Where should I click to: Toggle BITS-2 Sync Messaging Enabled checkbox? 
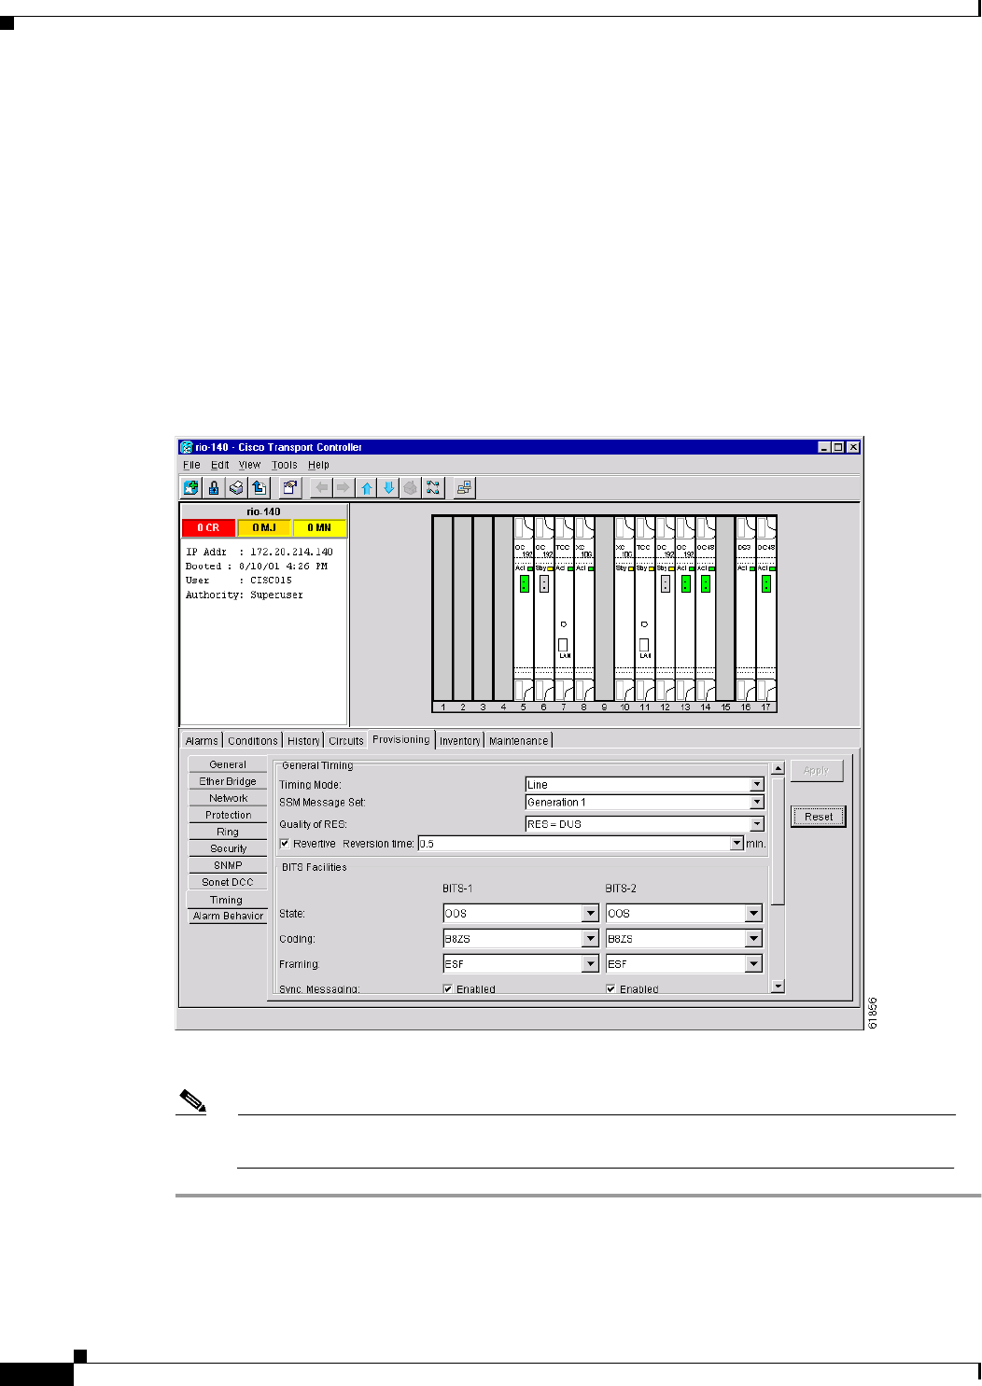611,989
